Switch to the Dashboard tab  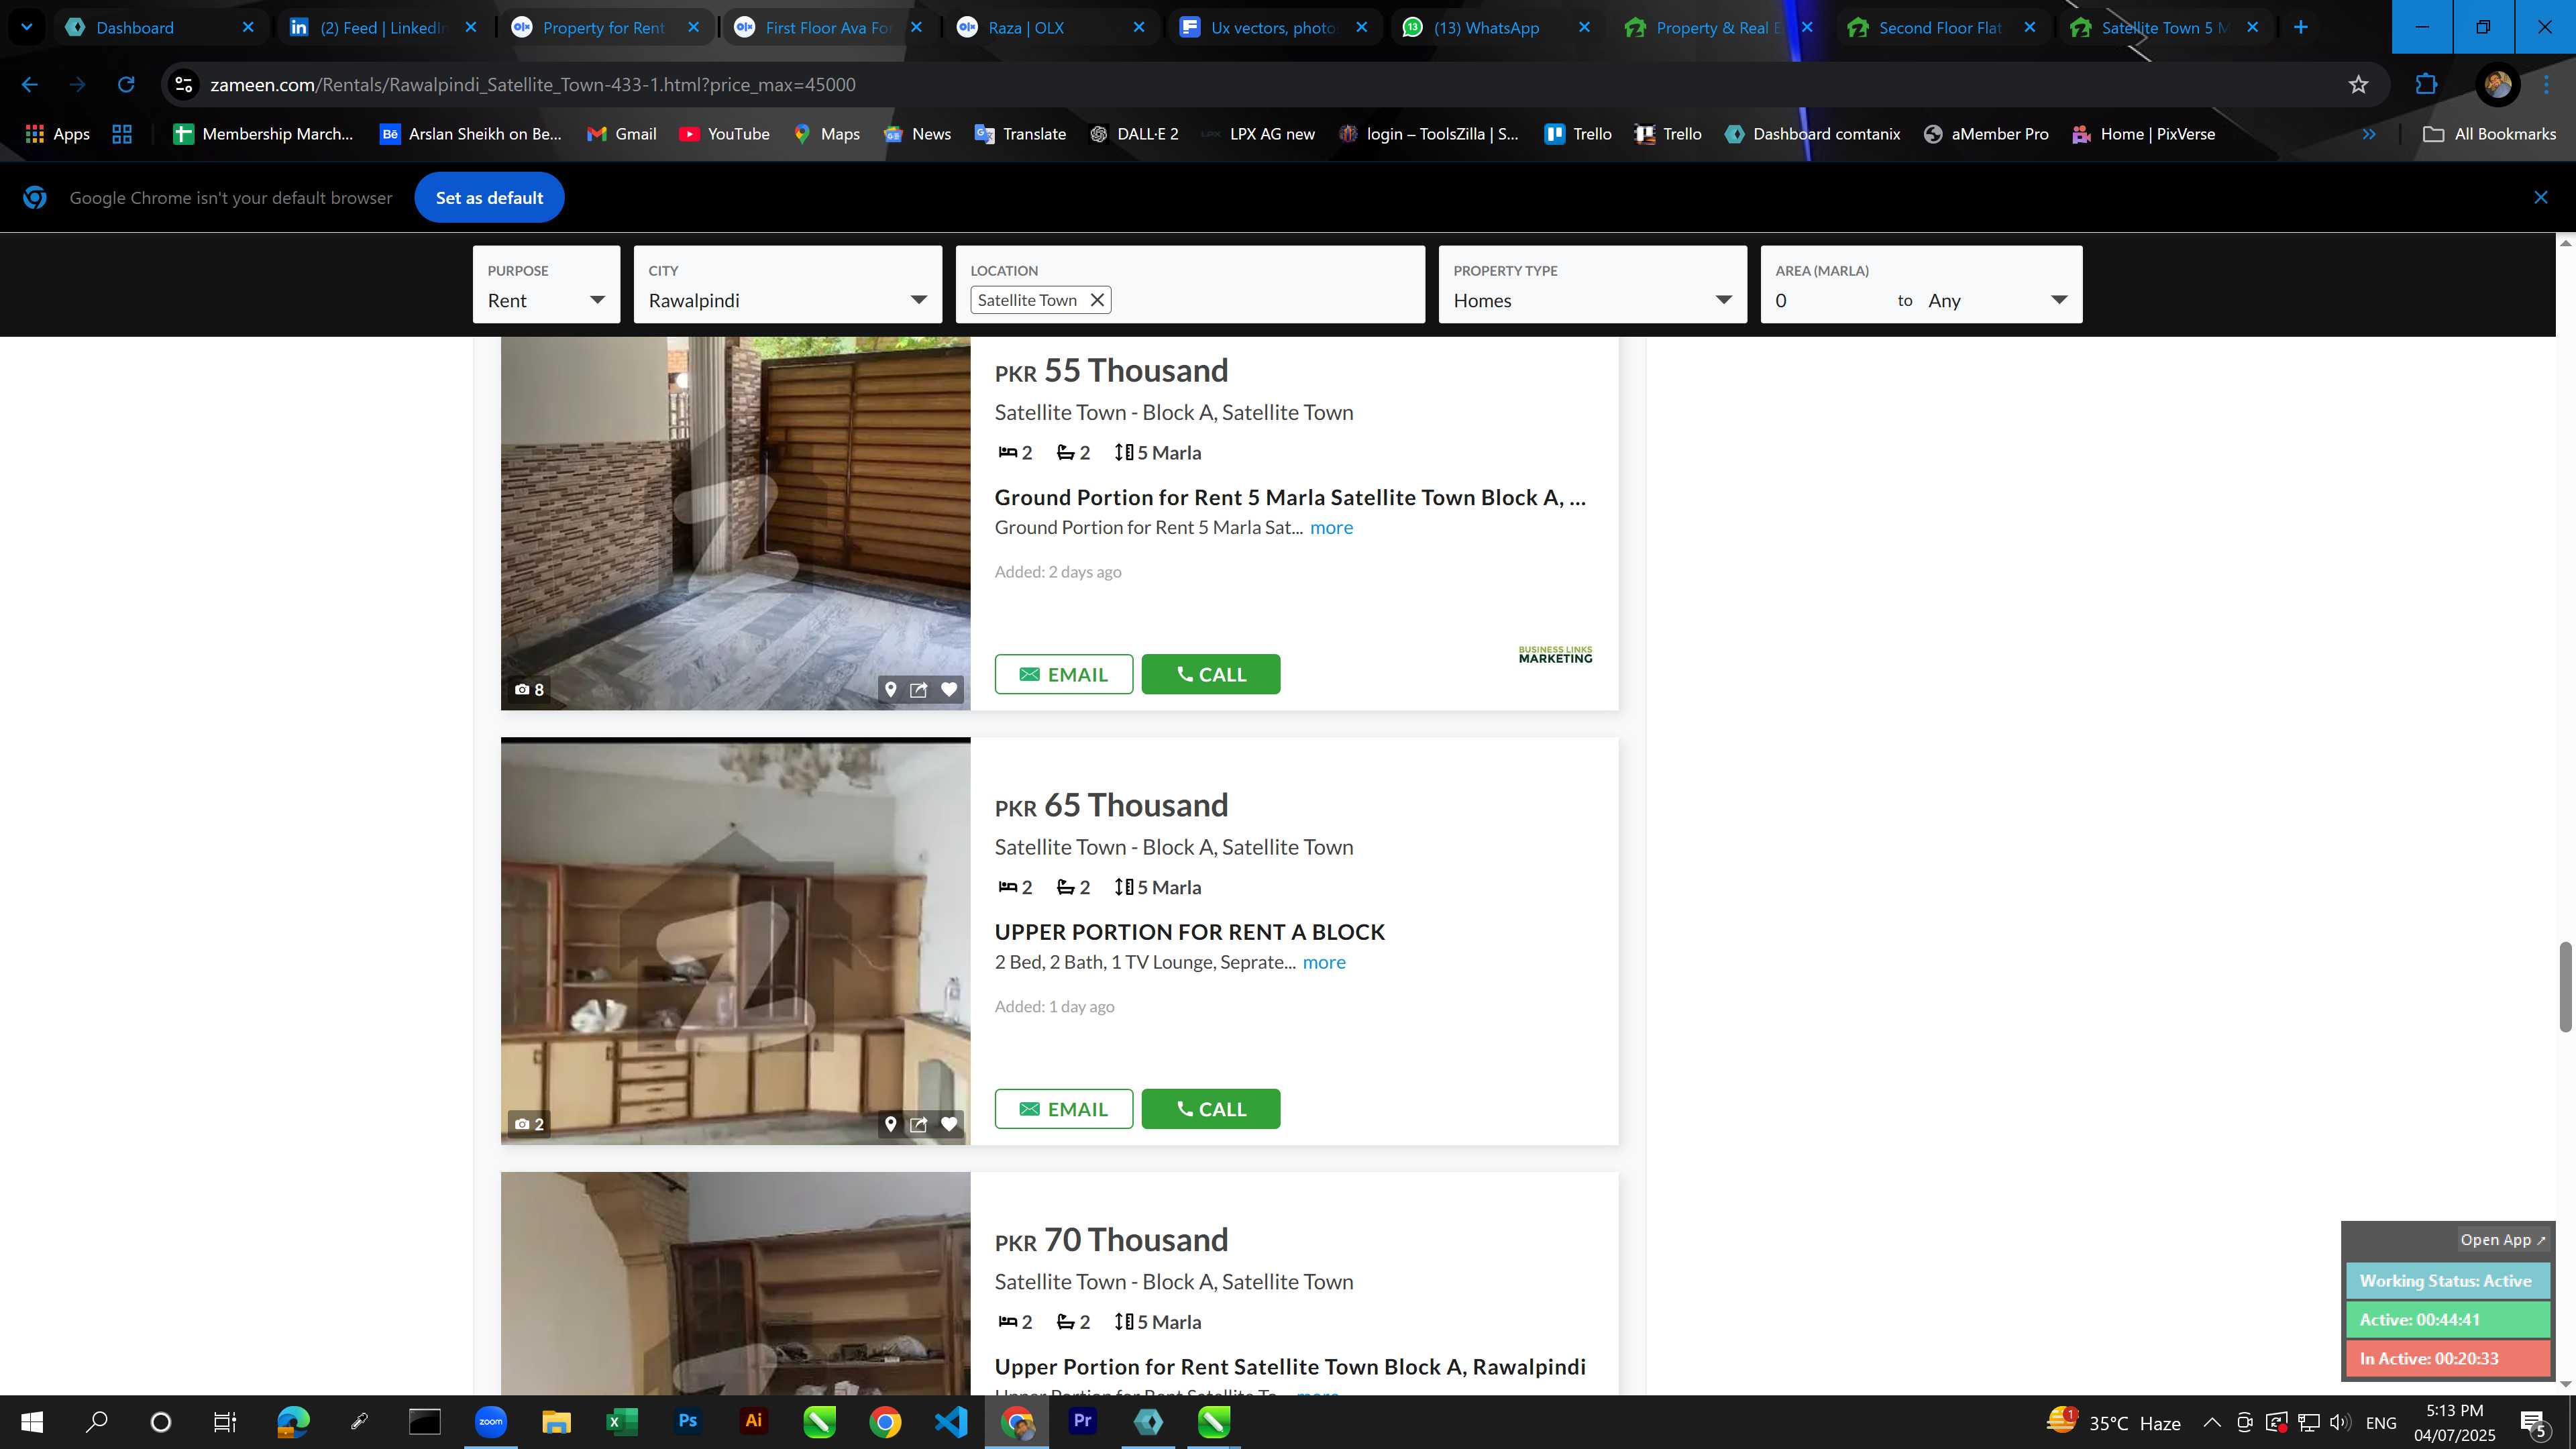pos(161,27)
